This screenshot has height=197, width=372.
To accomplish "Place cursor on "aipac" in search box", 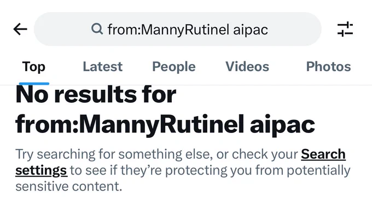I will pyautogui.click(x=251, y=30).
